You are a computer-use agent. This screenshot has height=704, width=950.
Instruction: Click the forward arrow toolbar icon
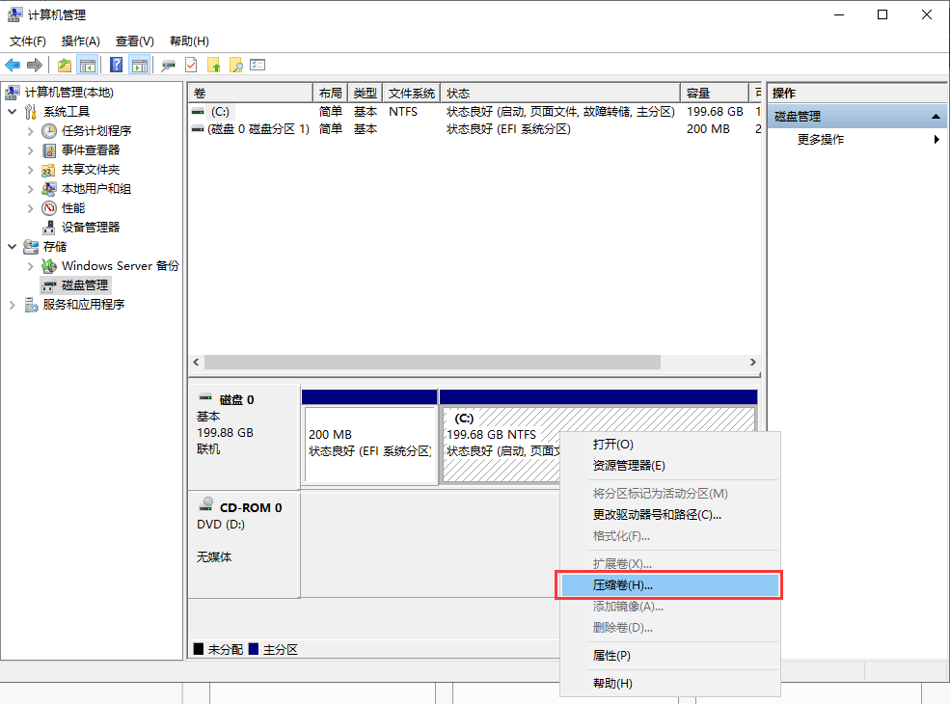click(35, 65)
